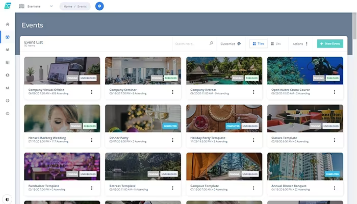Image resolution: width=357 pixels, height=204 pixels.
Task: Click the globe icon in left sidebar
Action: click(8, 100)
